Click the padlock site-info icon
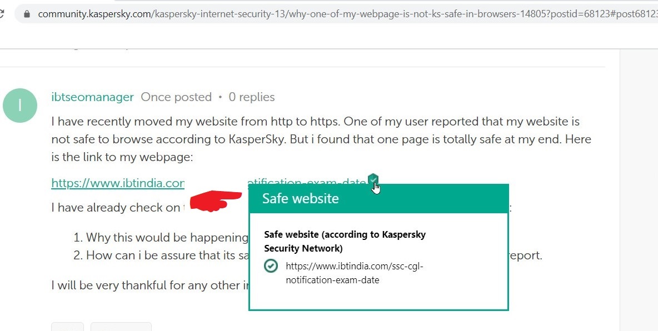658x331 pixels. [x=26, y=13]
